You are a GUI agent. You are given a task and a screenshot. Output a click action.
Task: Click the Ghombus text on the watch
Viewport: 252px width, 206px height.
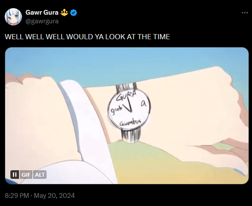point(130,123)
